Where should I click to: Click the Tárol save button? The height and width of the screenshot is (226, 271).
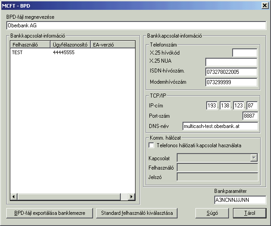coord(250,213)
